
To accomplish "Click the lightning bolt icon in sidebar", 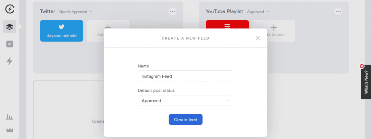I will 9,61.
